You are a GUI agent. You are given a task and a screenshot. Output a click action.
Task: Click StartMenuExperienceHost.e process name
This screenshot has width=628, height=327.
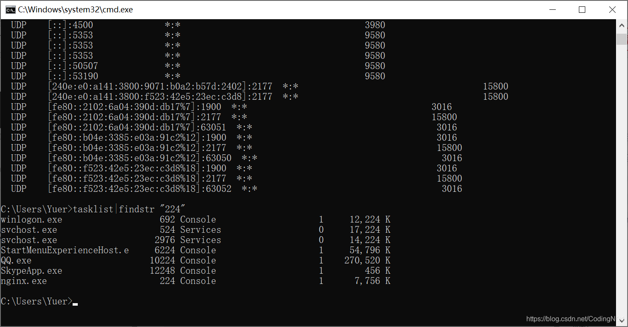tap(65, 250)
